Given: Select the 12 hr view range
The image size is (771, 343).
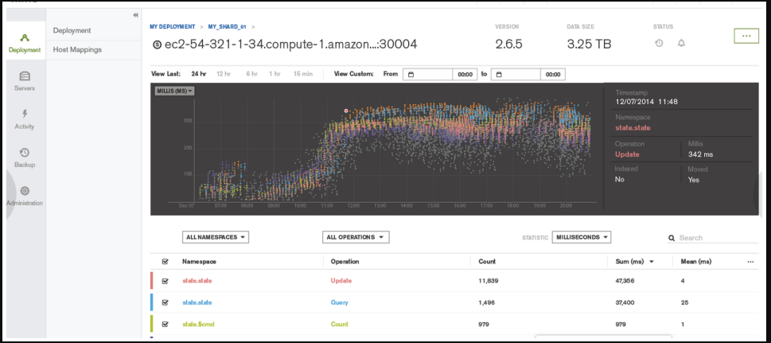Looking at the screenshot, I should click(x=224, y=74).
